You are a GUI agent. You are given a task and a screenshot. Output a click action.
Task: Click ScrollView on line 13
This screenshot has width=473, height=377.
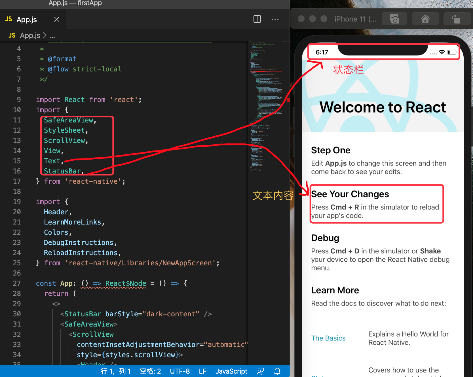tap(64, 140)
